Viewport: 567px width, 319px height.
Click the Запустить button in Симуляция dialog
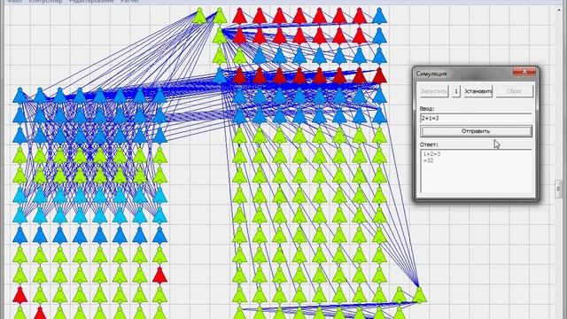pyautogui.click(x=434, y=91)
